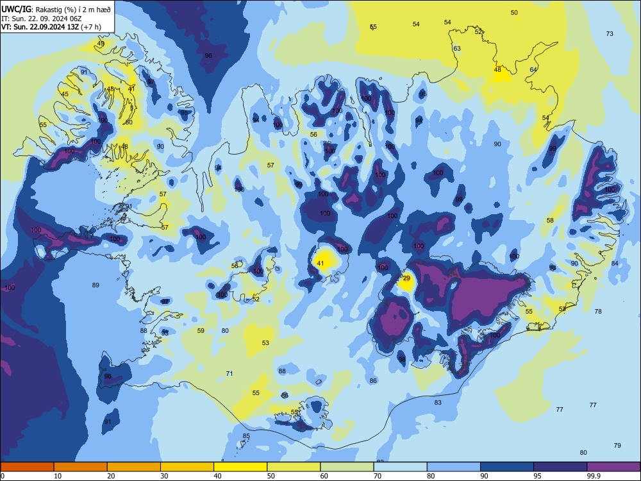Click the 78 humidity value on map
641x481 pixels.
598,311
